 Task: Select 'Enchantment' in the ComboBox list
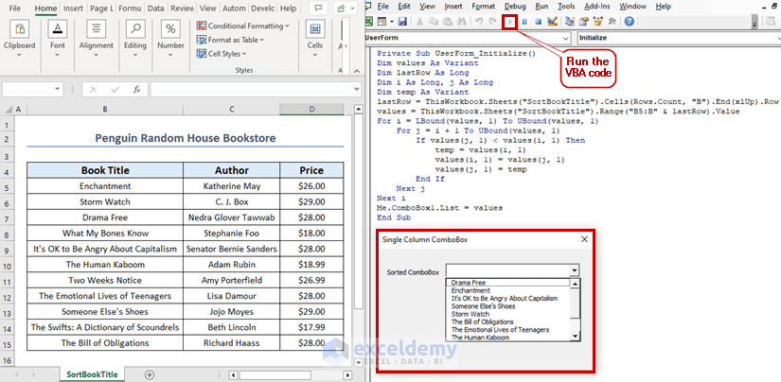(470, 290)
